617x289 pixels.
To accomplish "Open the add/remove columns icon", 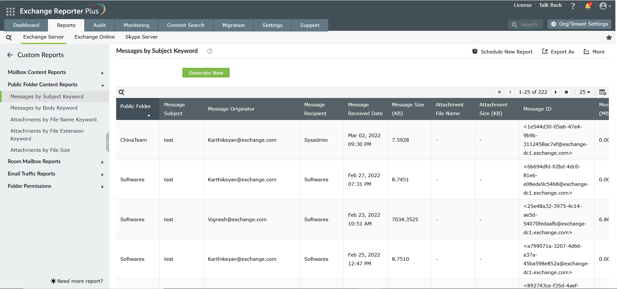I will click(602, 92).
